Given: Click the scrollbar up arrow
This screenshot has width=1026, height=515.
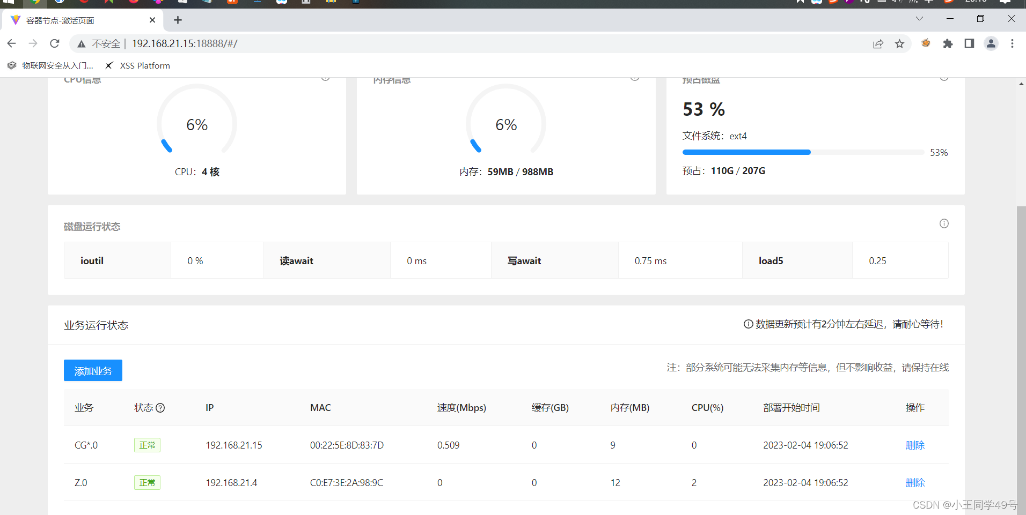Looking at the screenshot, I should tap(1021, 84).
